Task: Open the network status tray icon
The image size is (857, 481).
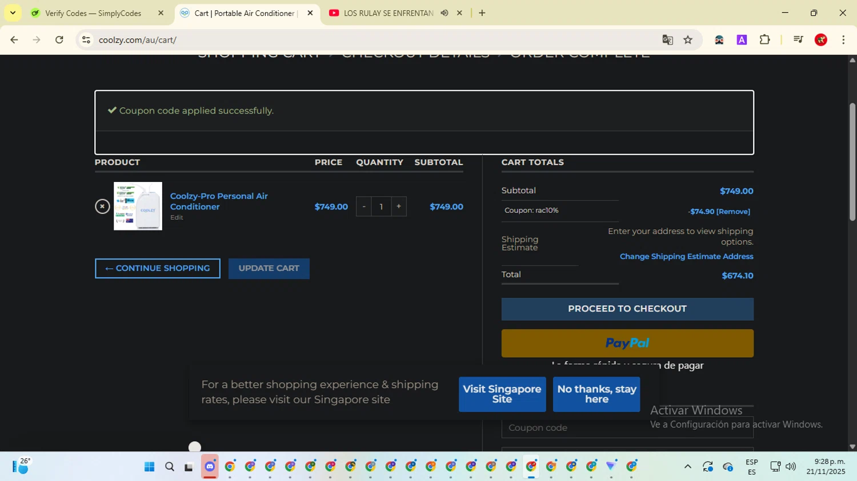Action: [775, 467]
